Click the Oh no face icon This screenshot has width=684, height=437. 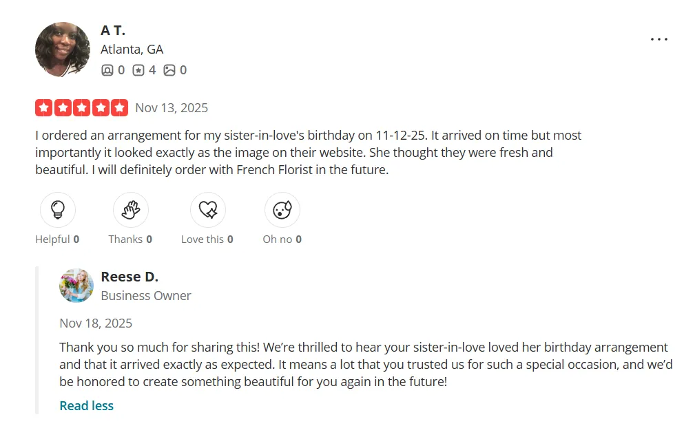coord(282,210)
